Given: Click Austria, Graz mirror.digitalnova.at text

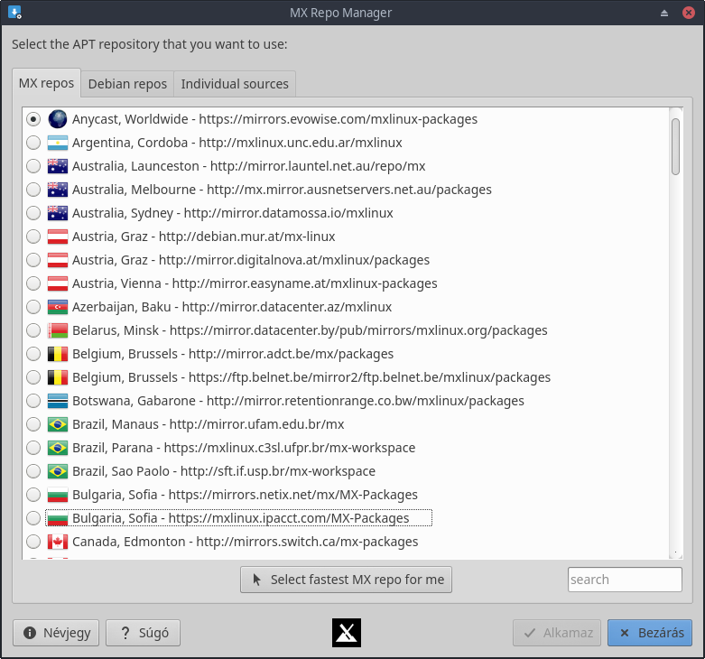Looking at the screenshot, I should click(251, 260).
